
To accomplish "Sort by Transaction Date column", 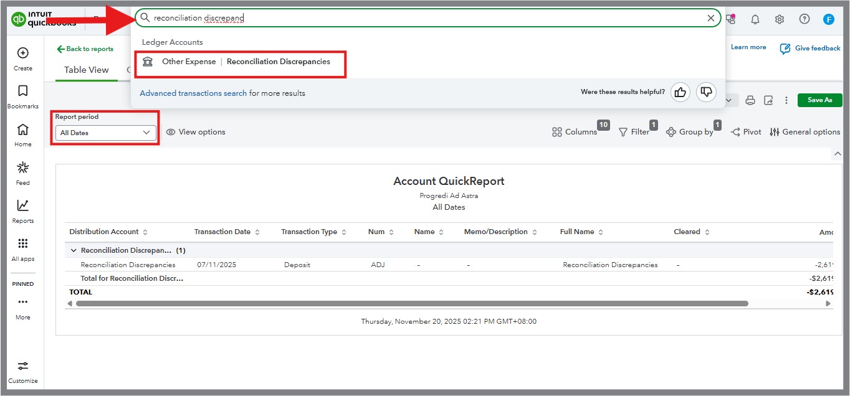I will coord(257,232).
